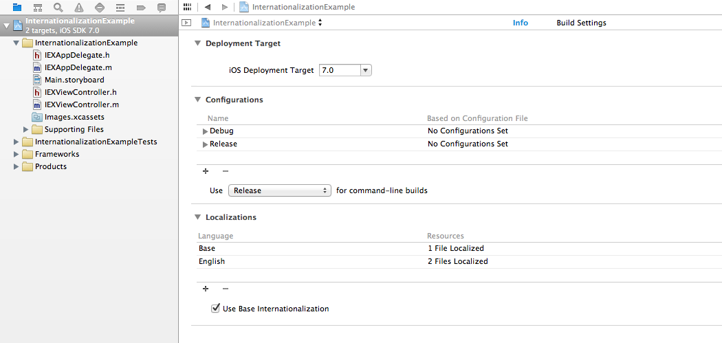The height and width of the screenshot is (343, 722).
Task: Click the project icon in the jump bar
Action: [x=244, y=7]
